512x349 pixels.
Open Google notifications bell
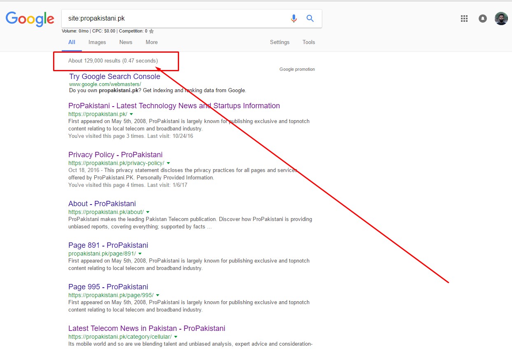pyautogui.click(x=482, y=18)
